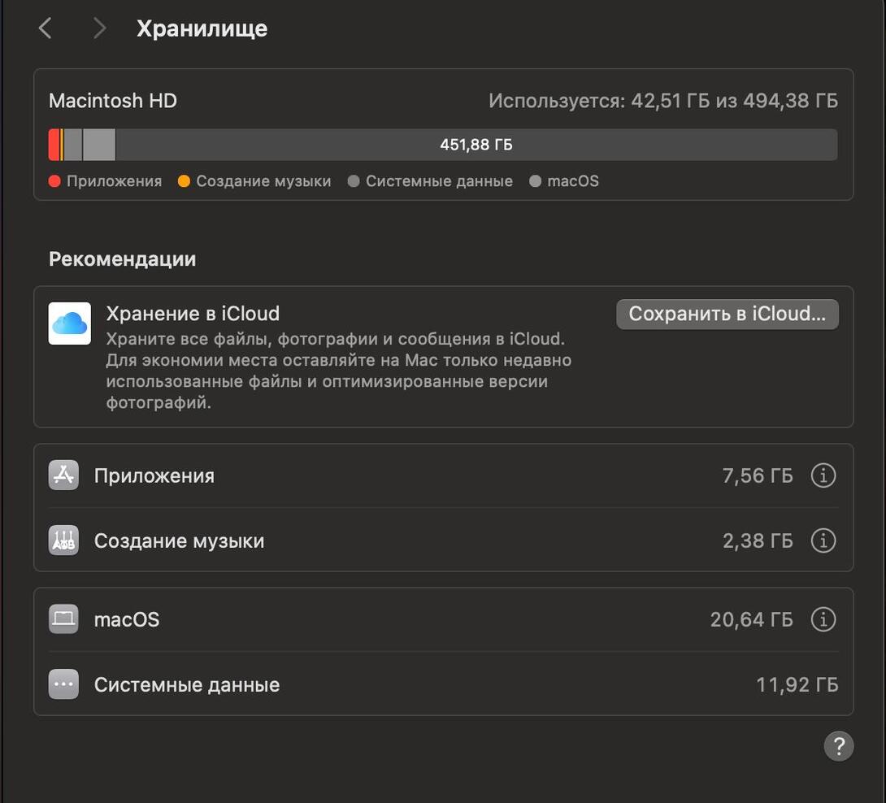The height and width of the screenshot is (803, 886).
Task: Click the free space 451,88 ГБ bar area
Action: [x=476, y=145]
